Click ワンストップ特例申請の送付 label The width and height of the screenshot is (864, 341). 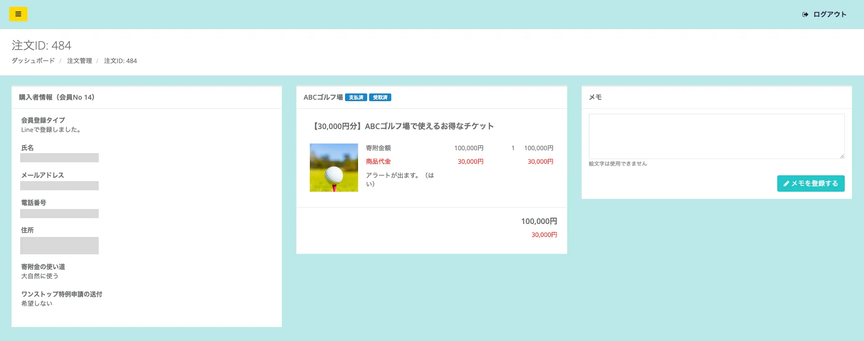62,294
